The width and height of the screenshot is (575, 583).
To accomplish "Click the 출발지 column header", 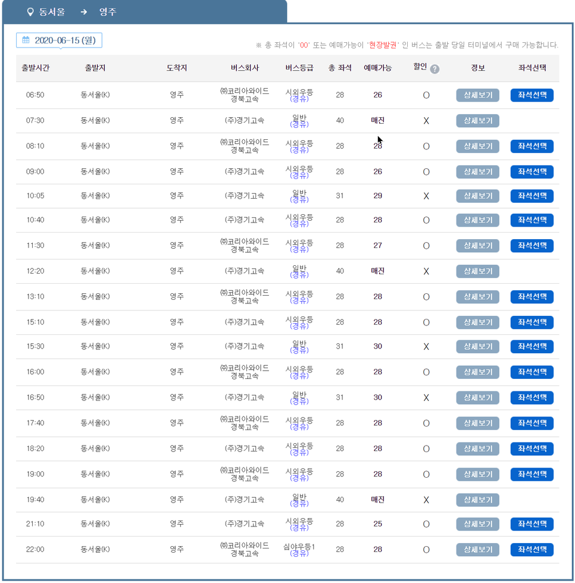I will point(95,68).
